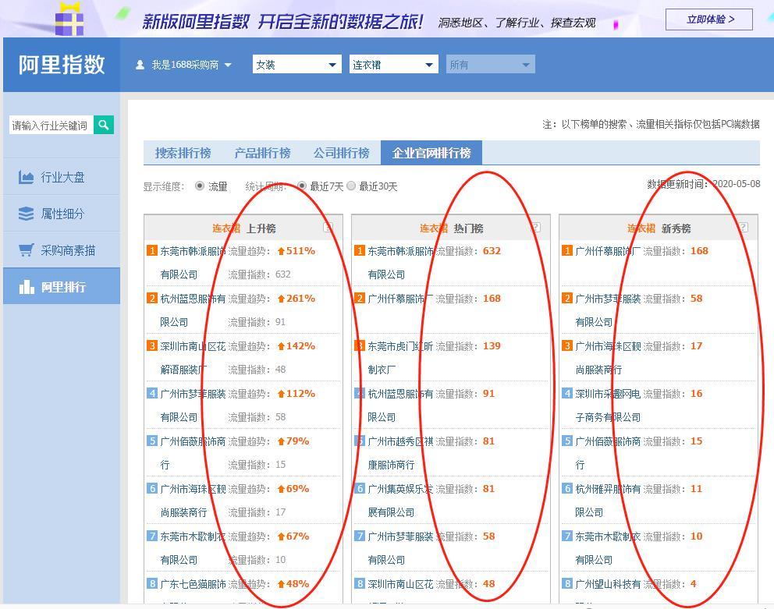Click the 数据更新时间 2020-05-08 text
This screenshot has width=774, height=609.
704,184
